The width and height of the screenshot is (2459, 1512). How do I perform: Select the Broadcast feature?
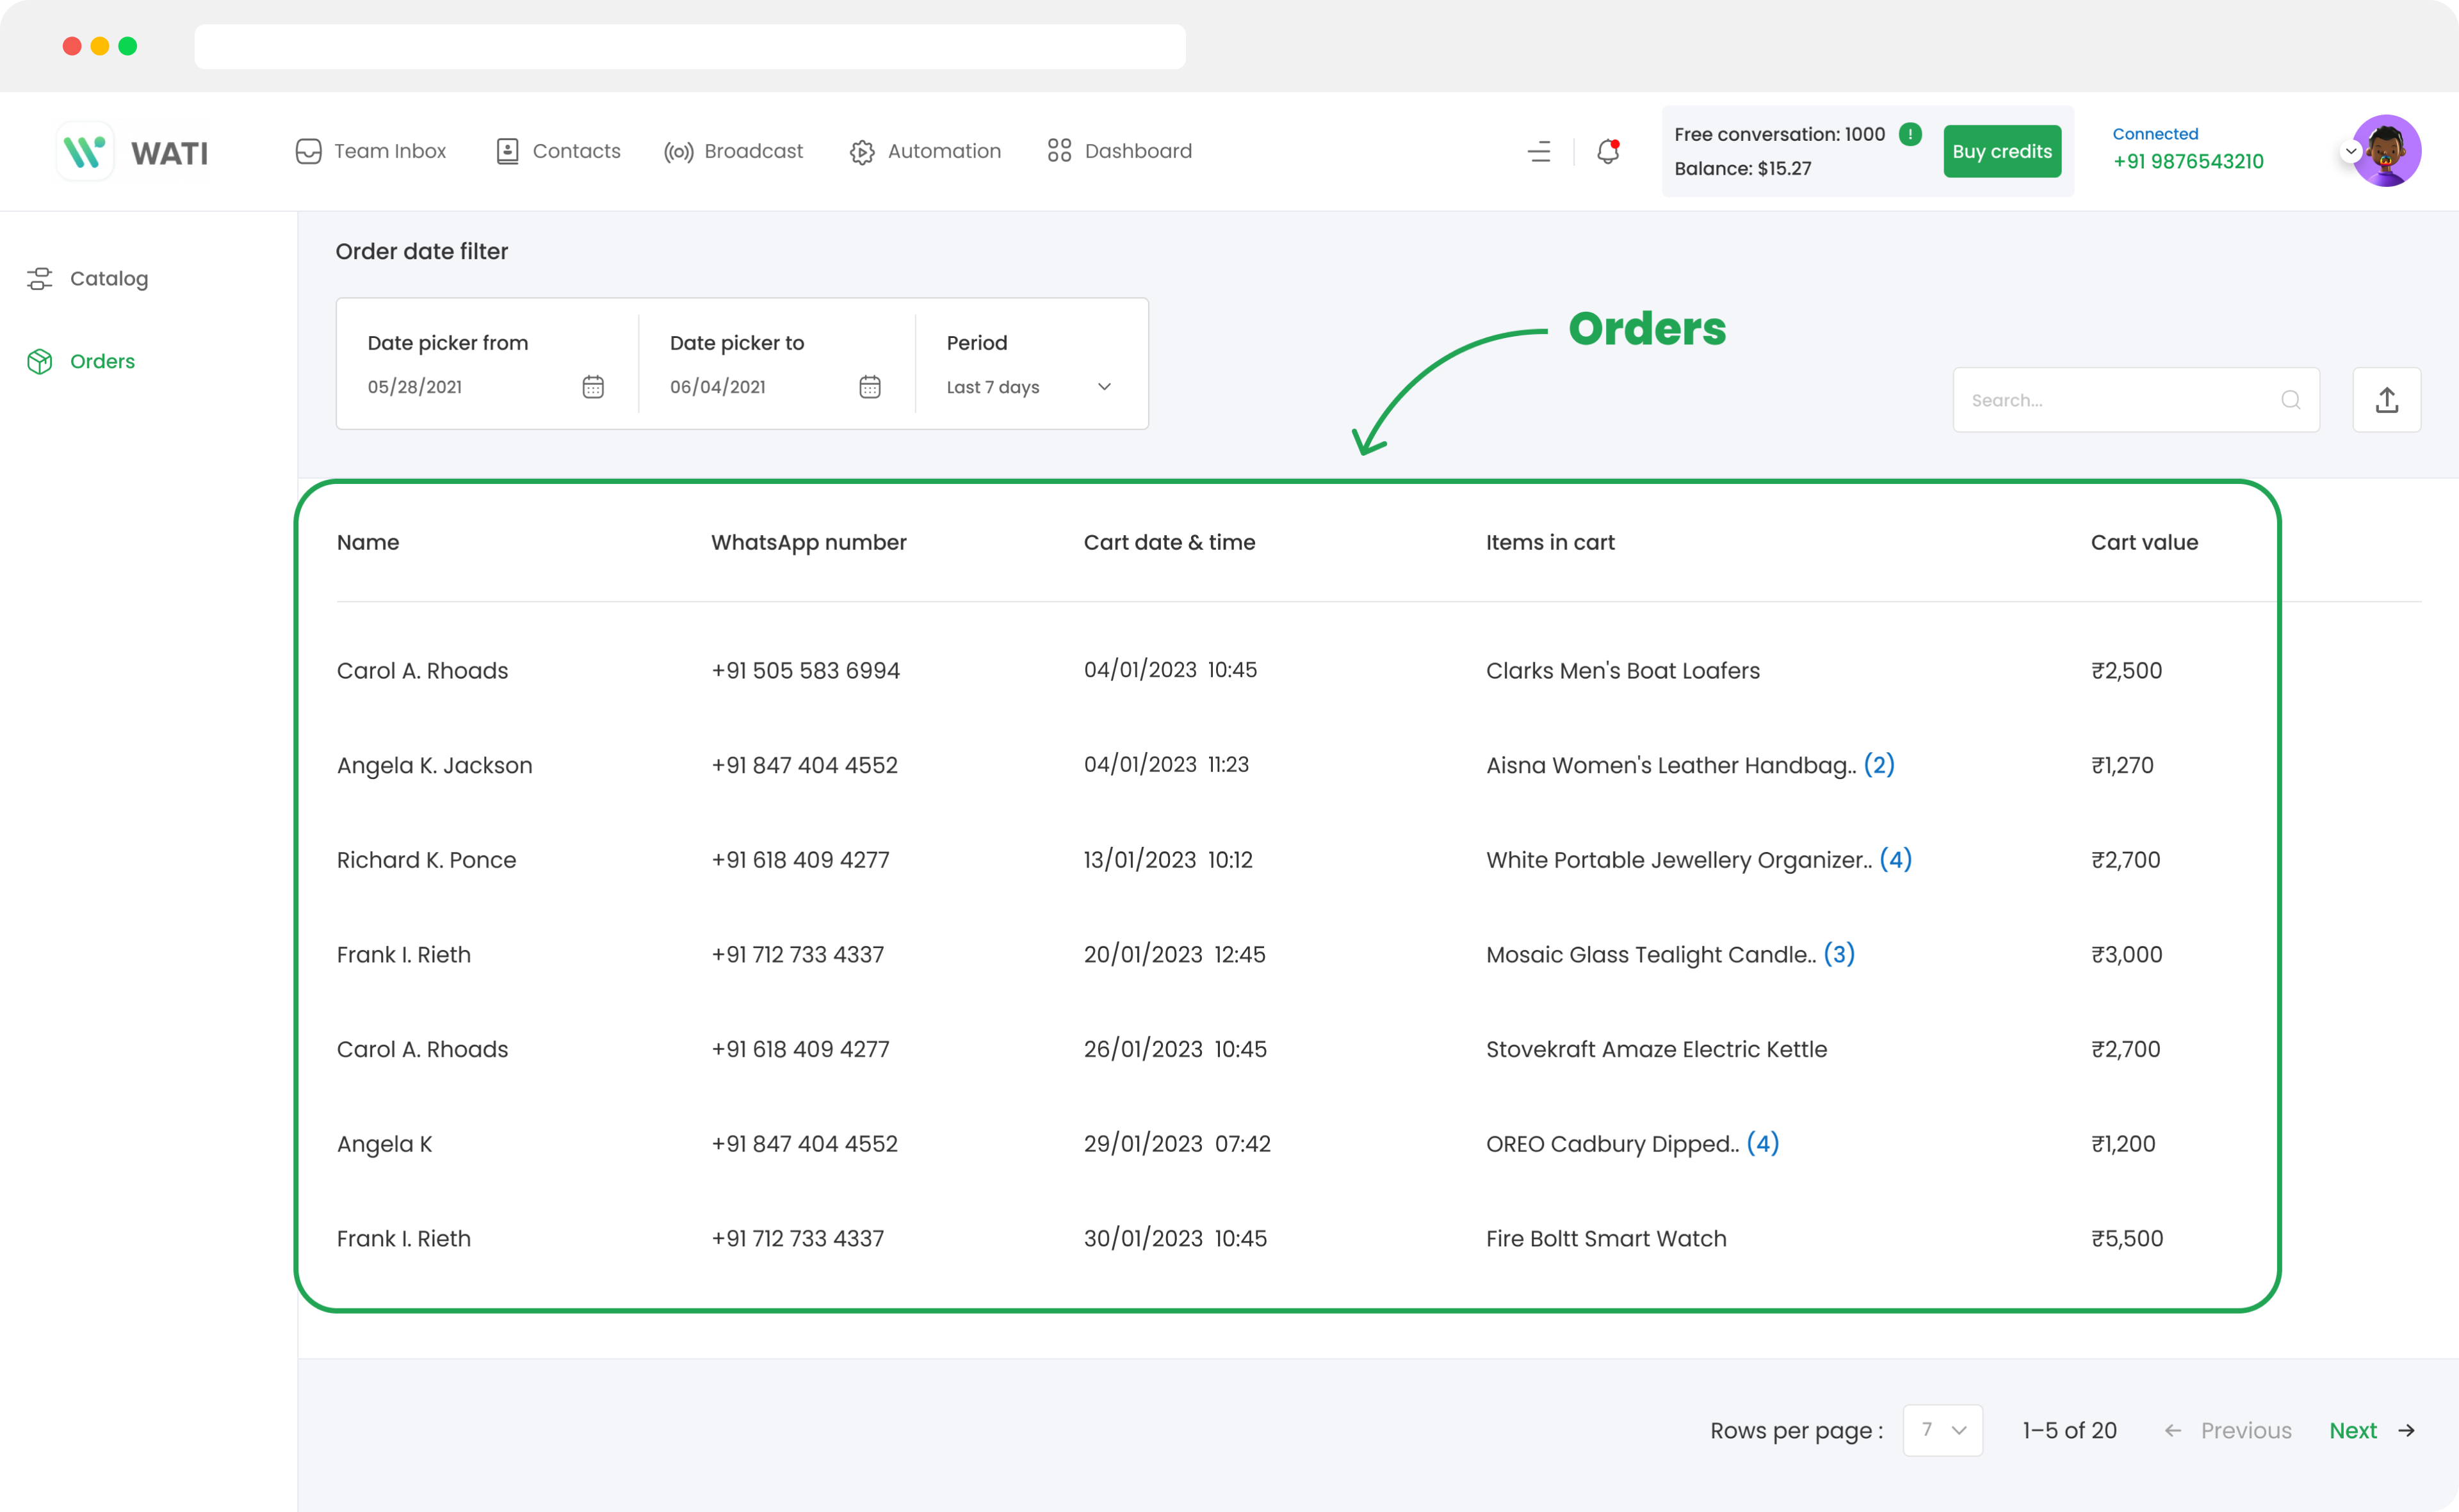pos(733,151)
